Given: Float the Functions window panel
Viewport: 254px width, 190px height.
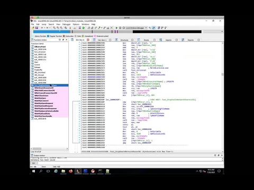Looking at the screenshot, I should [63, 40].
